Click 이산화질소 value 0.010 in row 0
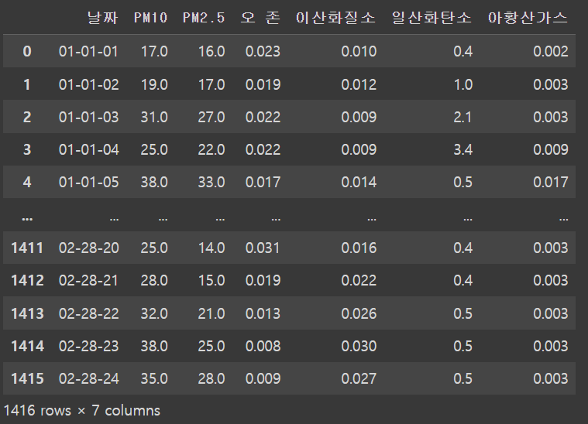The height and width of the screenshot is (424, 588). pos(359,51)
